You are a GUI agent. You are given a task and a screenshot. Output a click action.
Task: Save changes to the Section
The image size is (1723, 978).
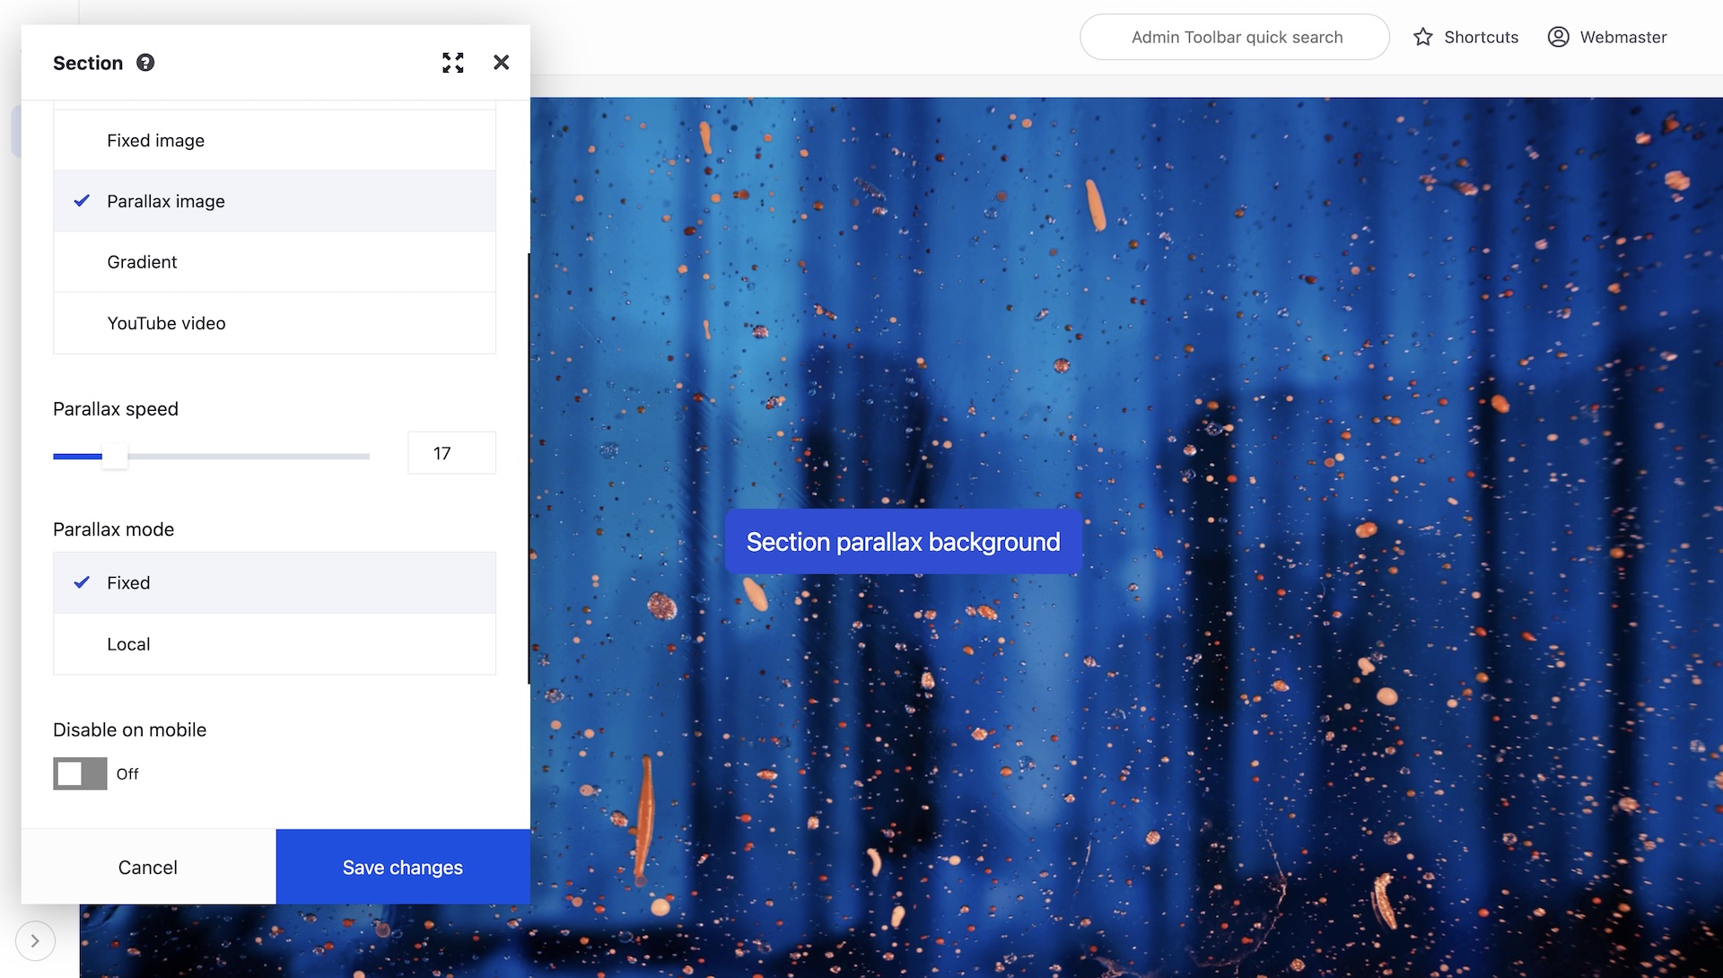pos(402,867)
